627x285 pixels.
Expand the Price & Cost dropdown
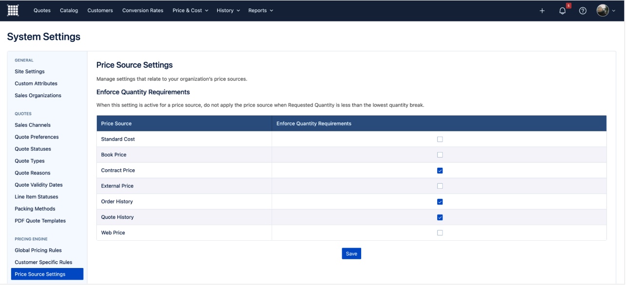[x=190, y=11]
